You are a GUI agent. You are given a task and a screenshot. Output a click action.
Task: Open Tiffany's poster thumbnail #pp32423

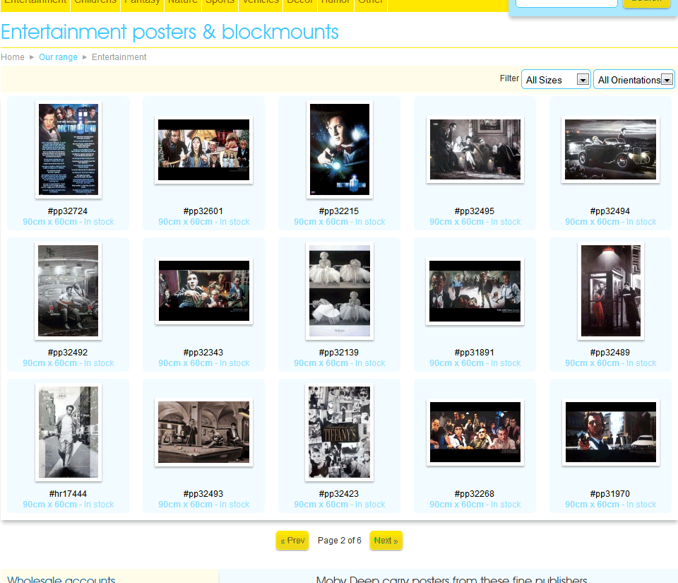(340, 432)
